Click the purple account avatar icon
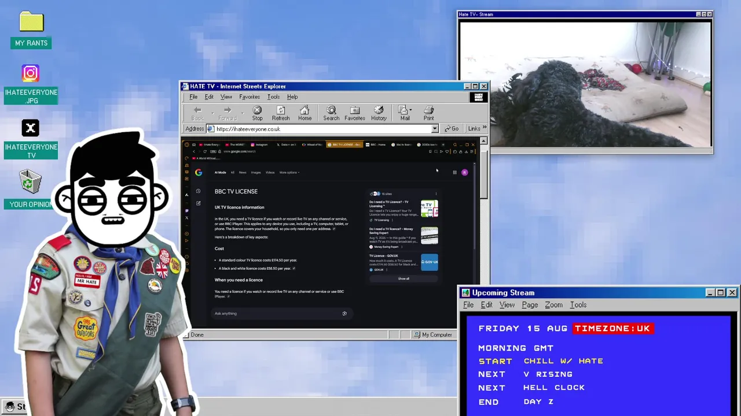The height and width of the screenshot is (416, 741). (x=464, y=172)
